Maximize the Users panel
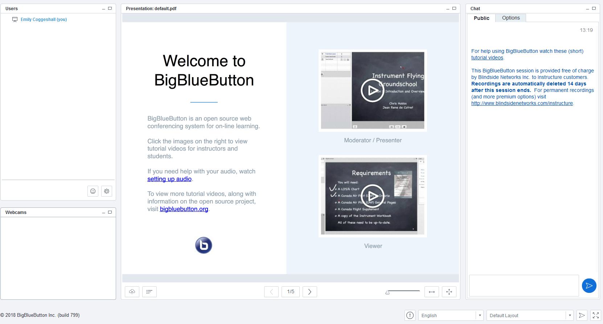 point(110,8)
